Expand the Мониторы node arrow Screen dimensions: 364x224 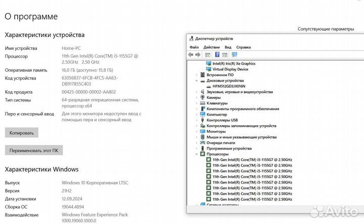(x=197, y=131)
